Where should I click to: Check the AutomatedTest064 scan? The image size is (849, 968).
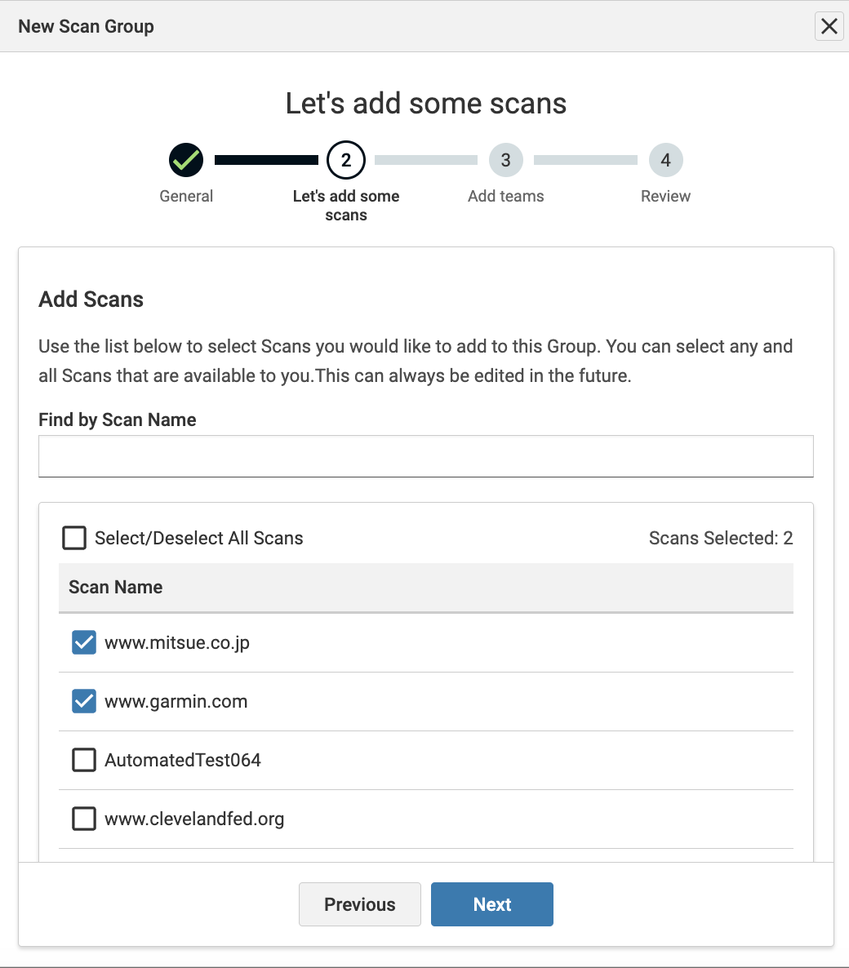(x=84, y=760)
